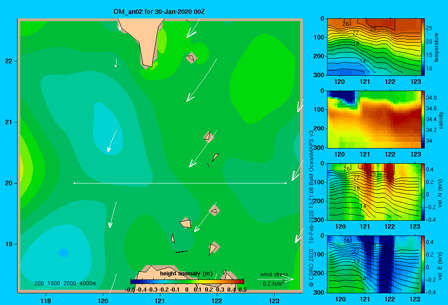The width and height of the screenshot is (448, 305).
Task: Click the vertical 'salinity' axis label
Action: pos(441,120)
